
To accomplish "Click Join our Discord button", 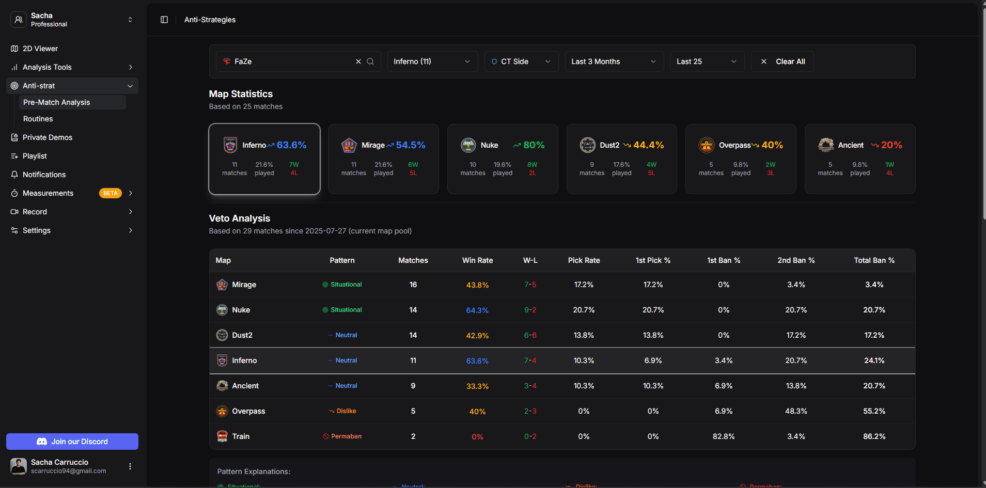I will [x=72, y=442].
